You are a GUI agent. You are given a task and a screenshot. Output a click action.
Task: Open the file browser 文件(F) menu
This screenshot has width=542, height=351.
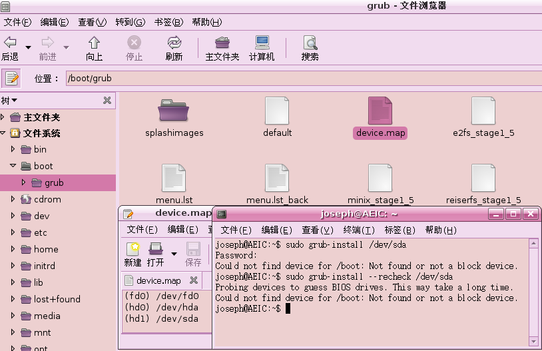pos(17,22)
